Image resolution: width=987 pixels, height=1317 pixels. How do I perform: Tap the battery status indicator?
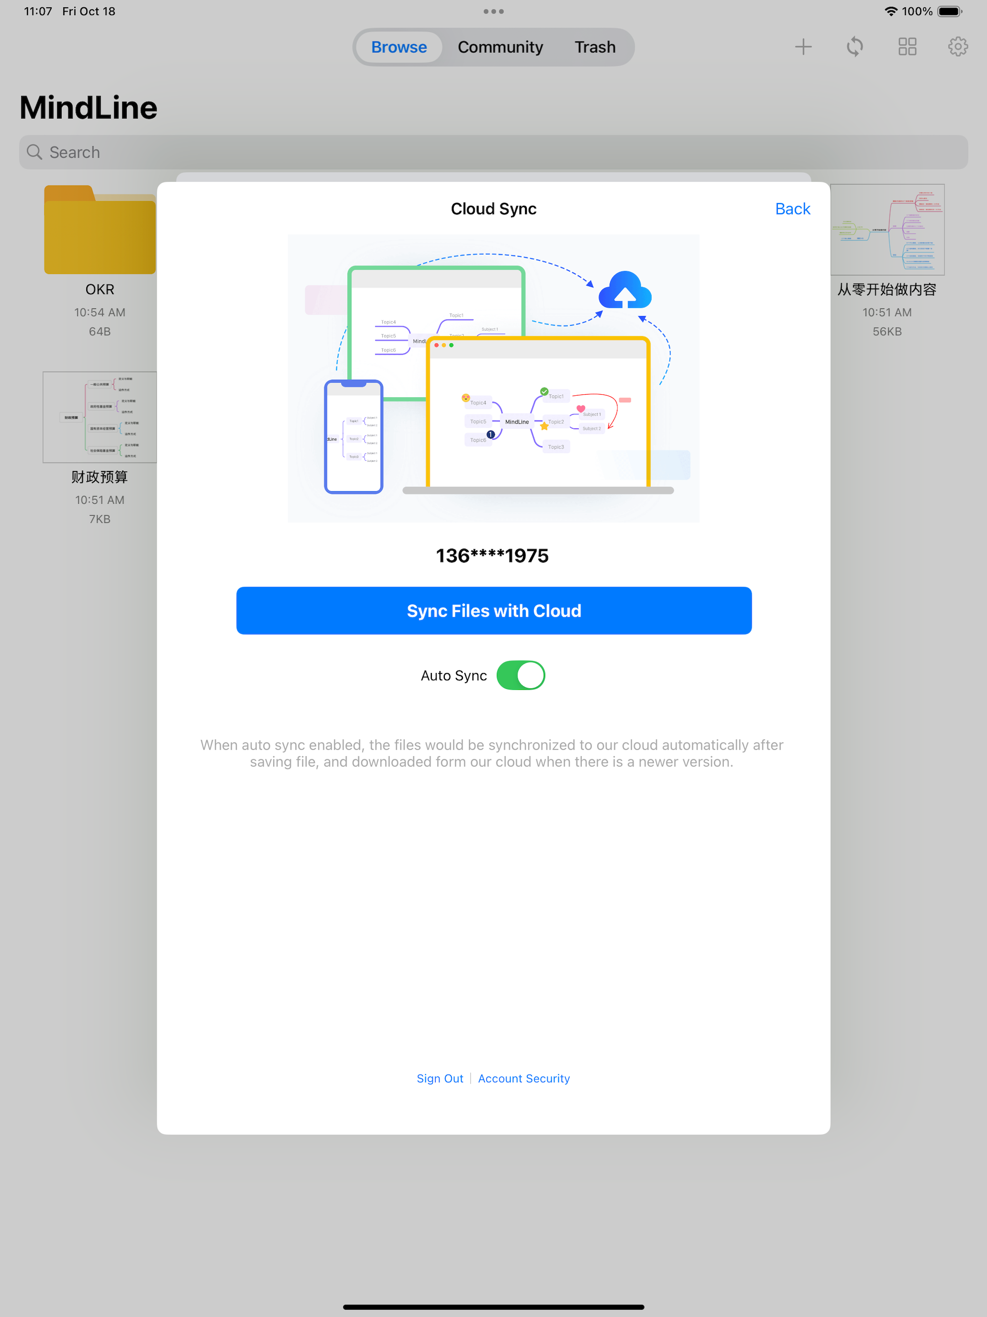click(949, 11)
